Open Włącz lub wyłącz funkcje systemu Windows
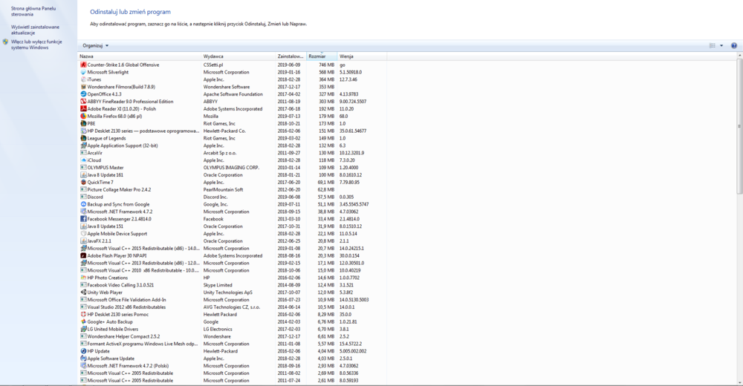The width and height of the screenshot is (743, 386). tap(36, 45)
